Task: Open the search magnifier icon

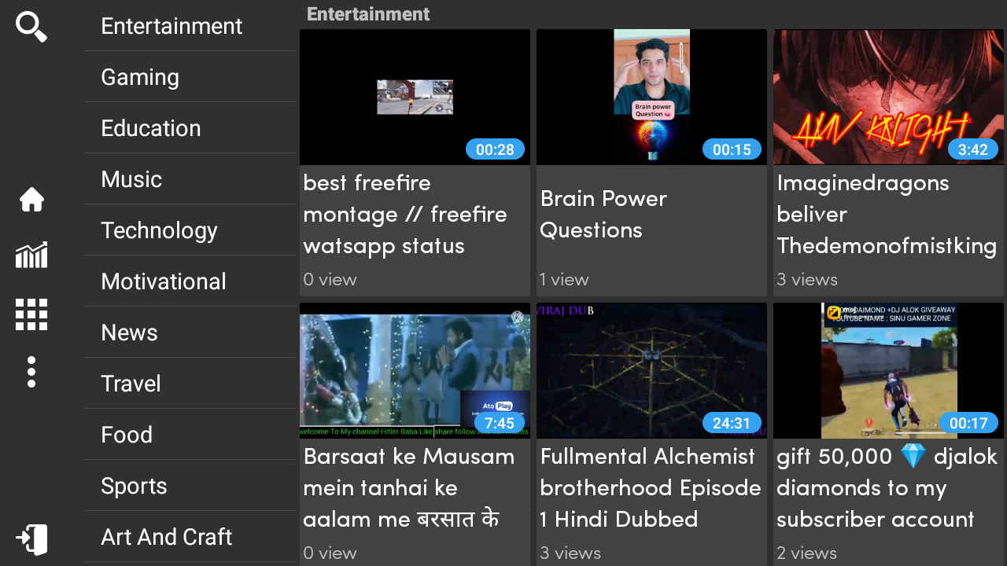Action: (31, 27)
